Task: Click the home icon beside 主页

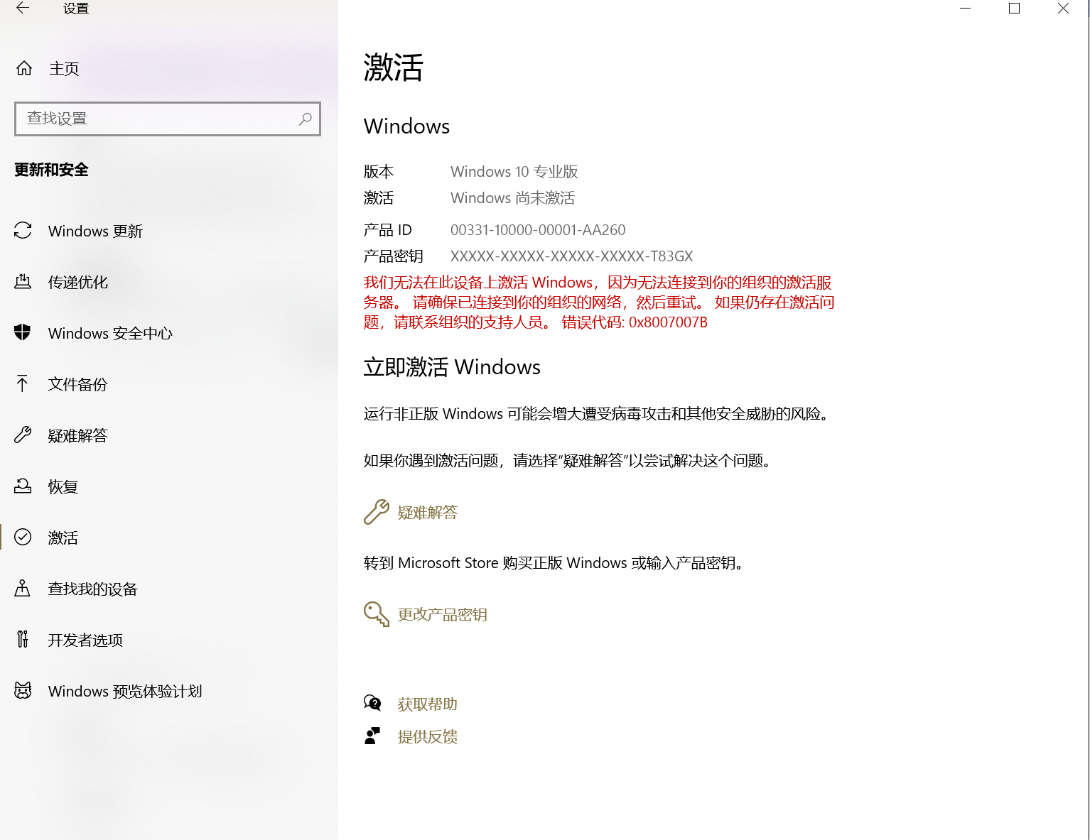Action: tap(24, 68)
